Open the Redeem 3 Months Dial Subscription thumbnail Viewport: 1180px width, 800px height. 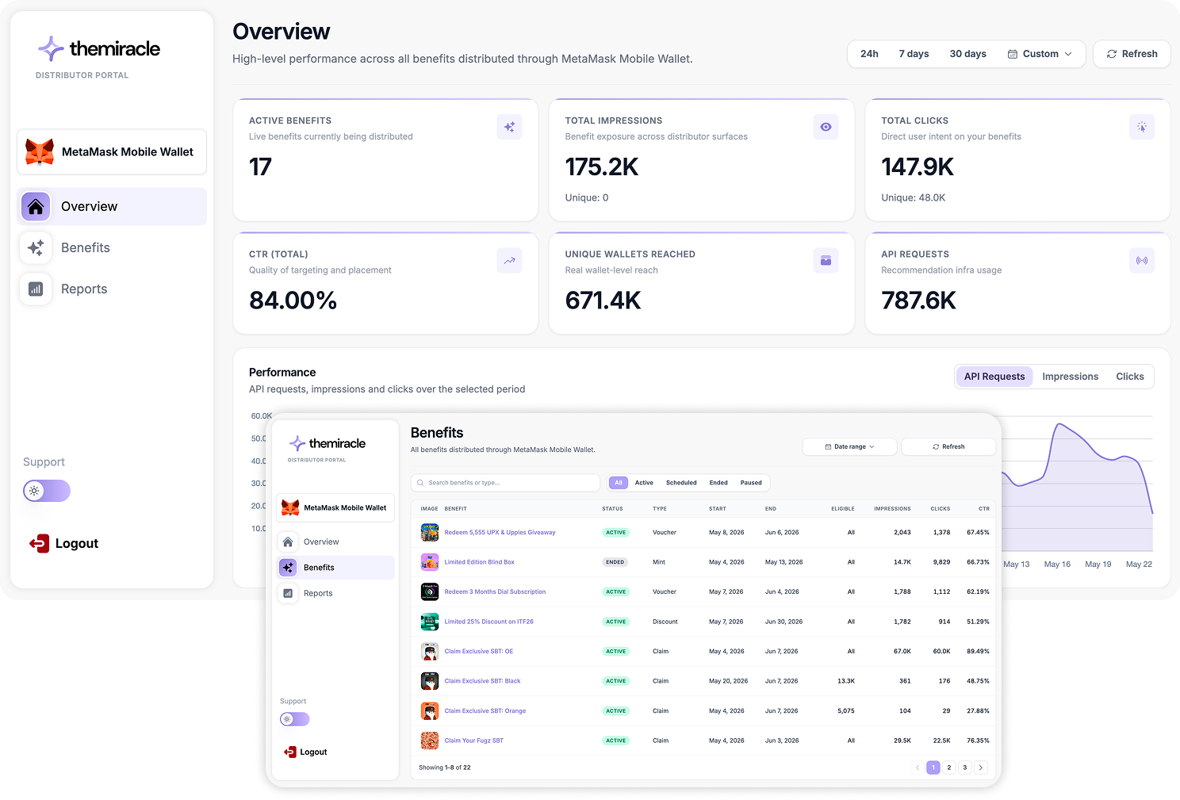click(430, 591)
